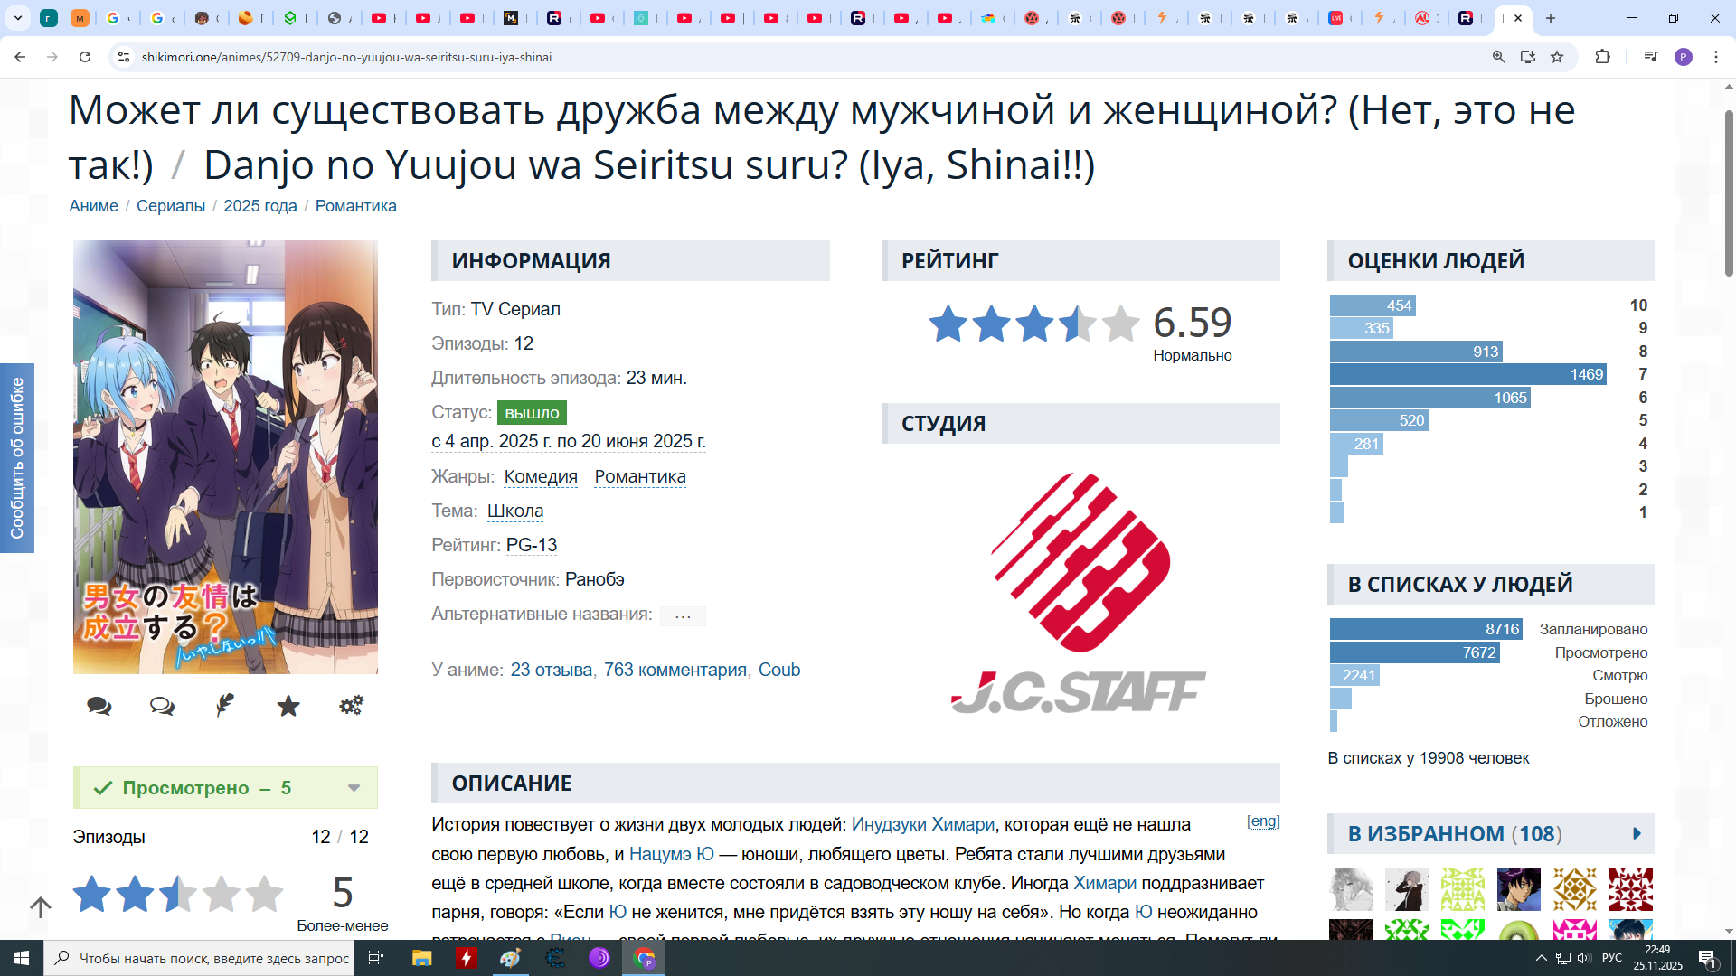Image resolution: width=1736 pixels, height=976 pixels.
Task: Reload the page with the refresh icon
Action: (85, 57)
